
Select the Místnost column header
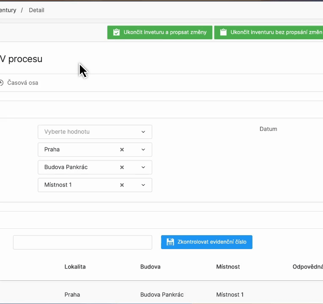[x=228, y=267]
